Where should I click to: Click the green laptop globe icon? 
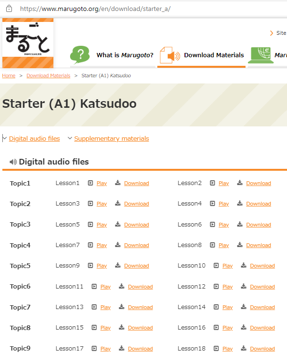point(261,55)
